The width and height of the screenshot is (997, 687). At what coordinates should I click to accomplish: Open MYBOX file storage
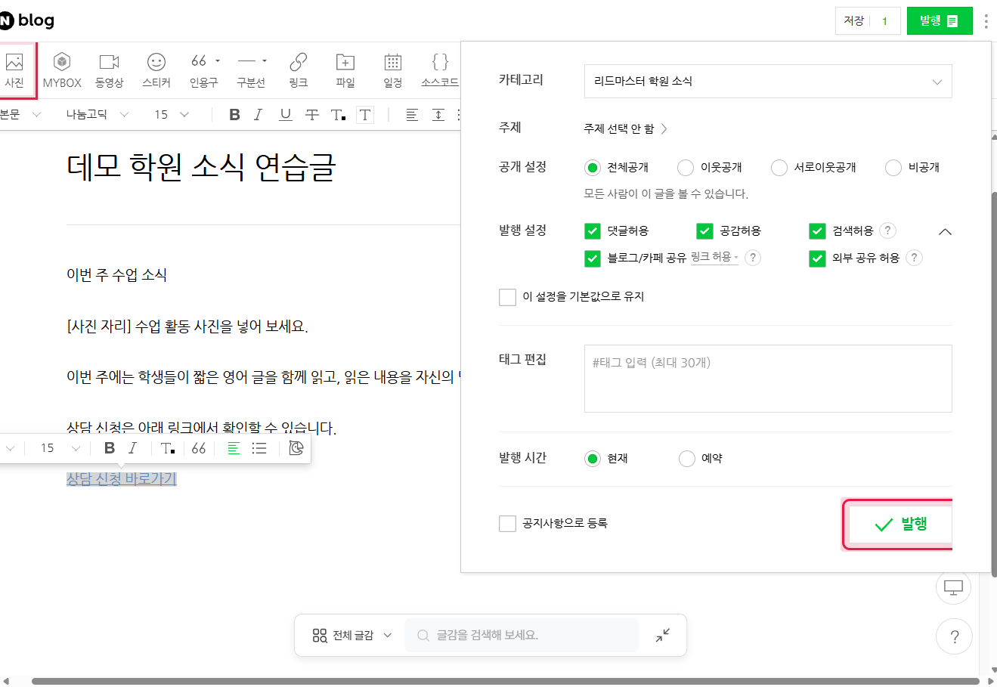pyautogui.click(x=62, y=70)
